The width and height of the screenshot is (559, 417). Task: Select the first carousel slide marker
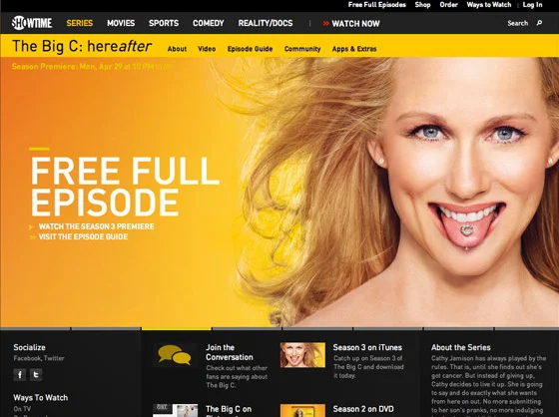[35, 328]
